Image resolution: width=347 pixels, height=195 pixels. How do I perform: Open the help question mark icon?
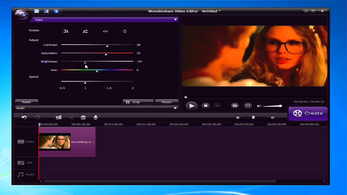click(x=56, y=11)
